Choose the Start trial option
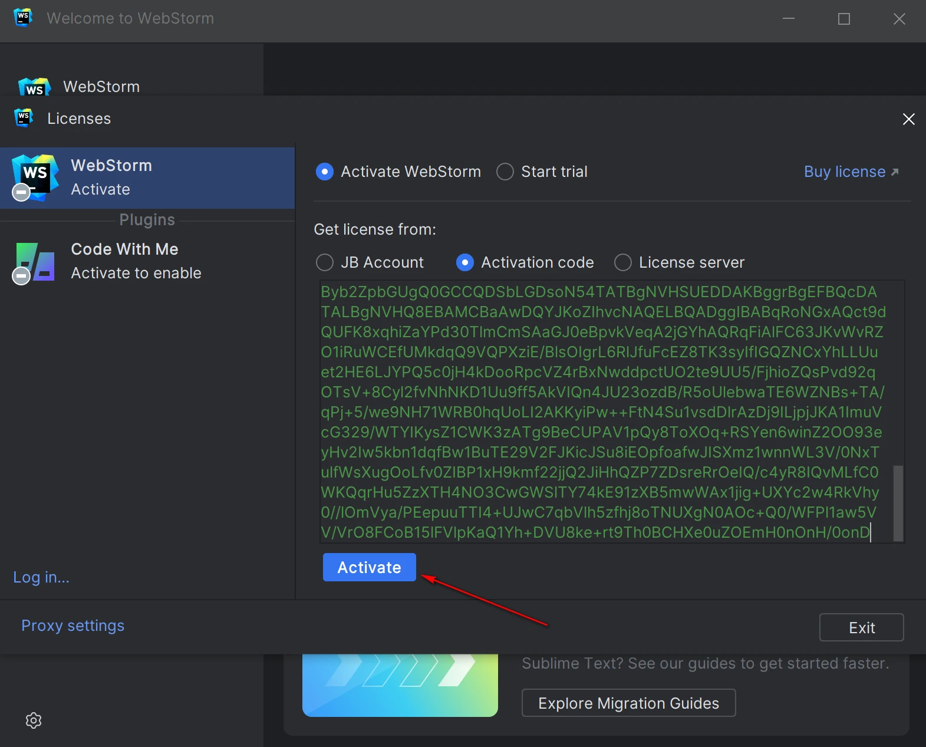 (x=505, y=172)
